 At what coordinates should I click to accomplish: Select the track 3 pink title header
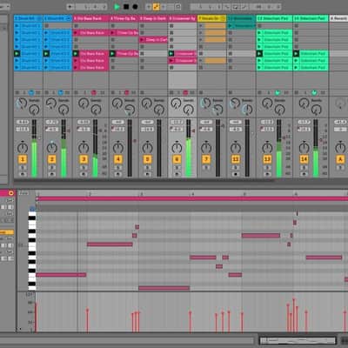pyautogui.click(x=90, y=18)
